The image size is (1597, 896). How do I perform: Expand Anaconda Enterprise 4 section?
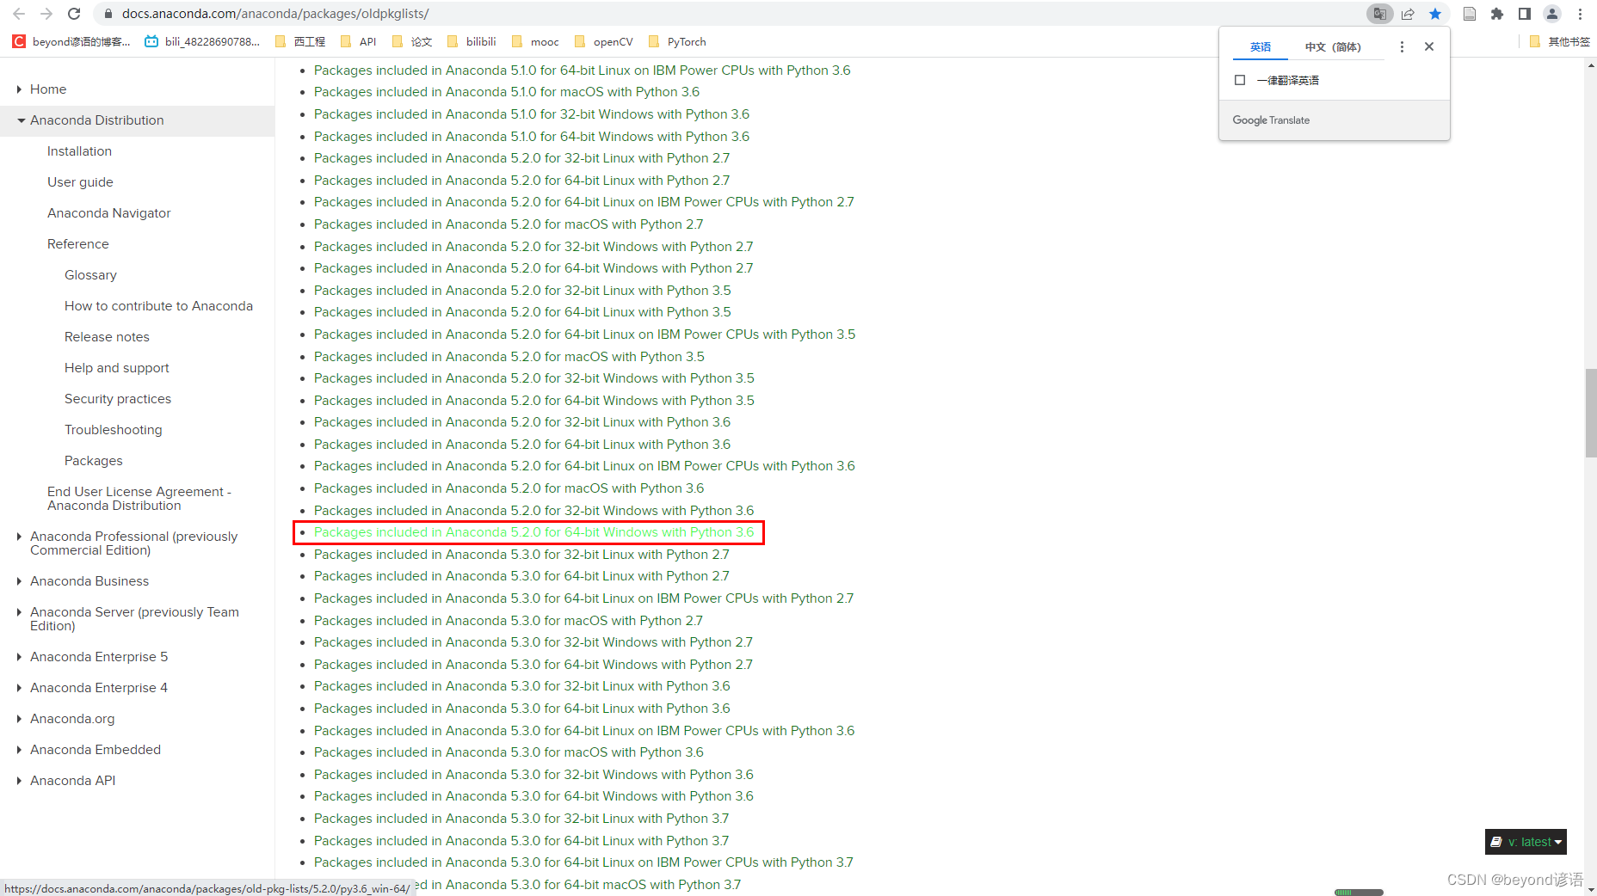click(19, 688)
